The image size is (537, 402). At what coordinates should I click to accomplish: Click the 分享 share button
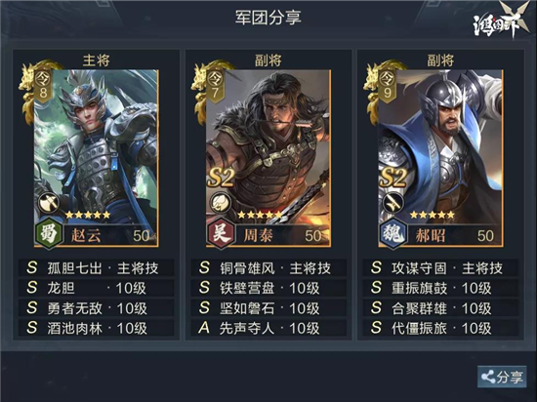(x=502, y=377)
